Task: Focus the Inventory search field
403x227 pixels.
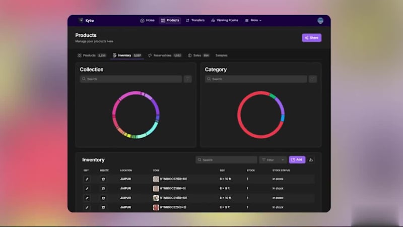Action: (x=226, y=160)
